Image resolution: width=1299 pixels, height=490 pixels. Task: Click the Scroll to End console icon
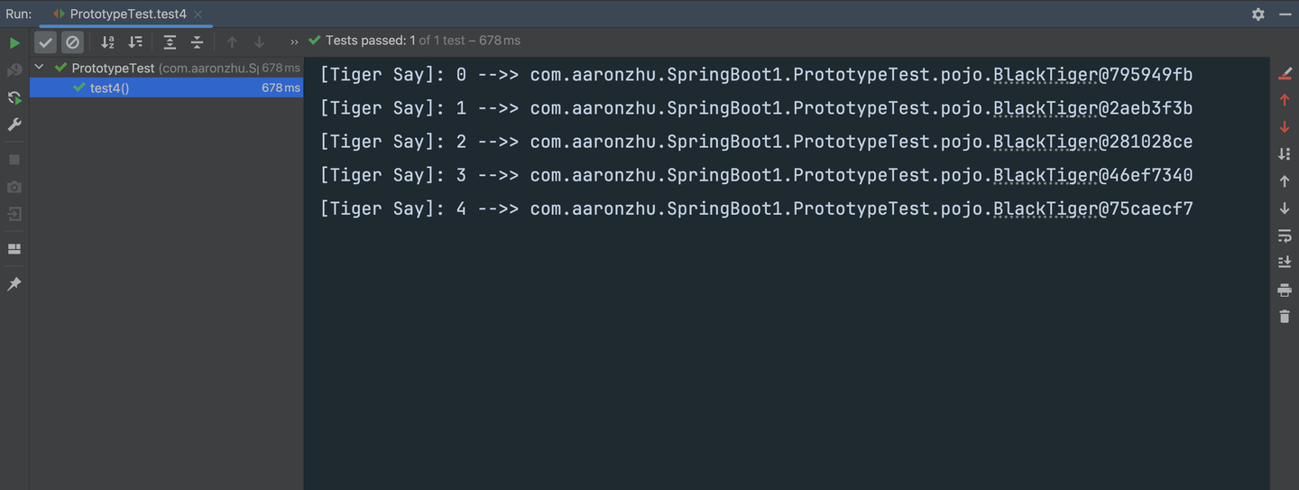[x=1285, y=263]
